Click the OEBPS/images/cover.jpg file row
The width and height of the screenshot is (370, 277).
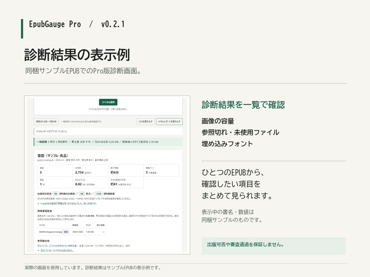click(72, 232)
